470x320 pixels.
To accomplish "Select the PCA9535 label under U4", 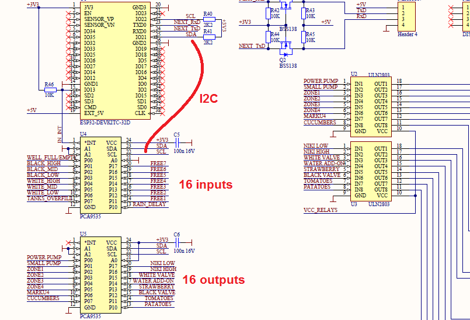I will [x=90, y=217].
